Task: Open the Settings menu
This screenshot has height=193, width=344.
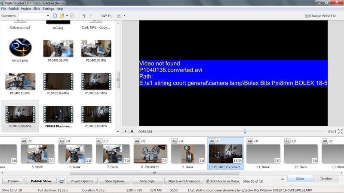Action: point(48,9)
